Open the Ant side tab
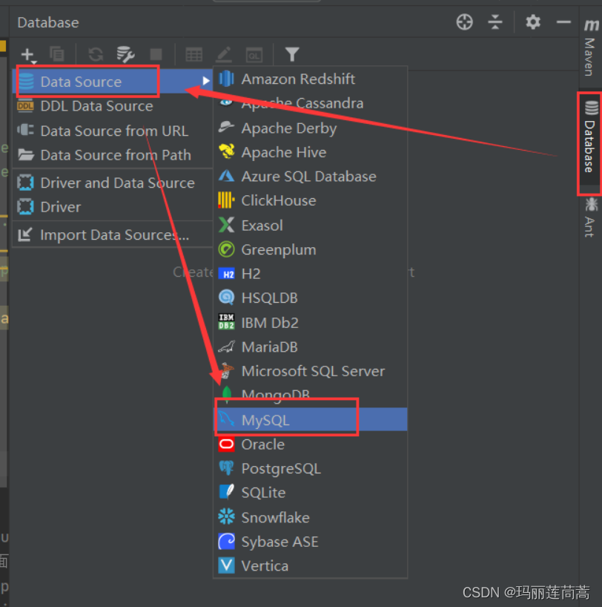 (589, 217)
